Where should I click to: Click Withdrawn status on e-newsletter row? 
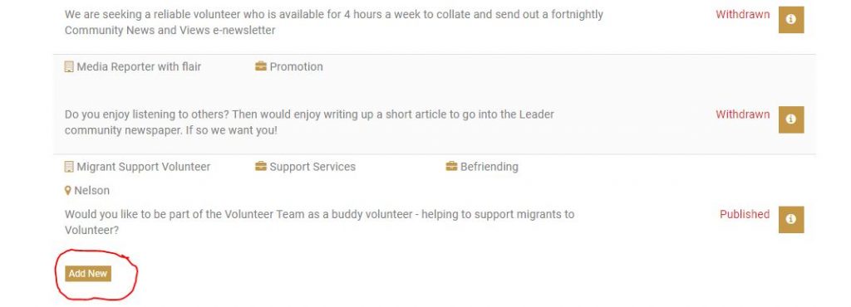742,15
